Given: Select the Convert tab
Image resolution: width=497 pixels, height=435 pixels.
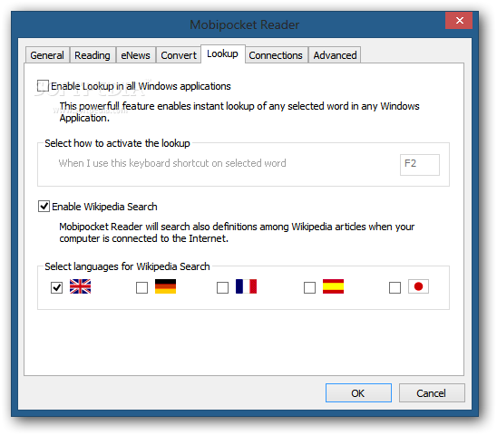Looking at the screenshot, I should (x=179, y=55).
